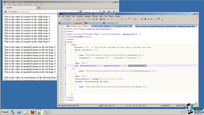Viewport: 204px width, 115px height.
Task: Click the www.w3.org/1999/xhtml link on line 2
Action: click(95, 29)
